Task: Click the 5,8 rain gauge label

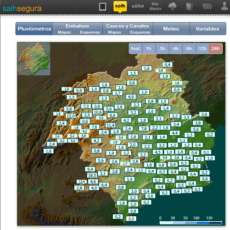Action: point(69,109)
